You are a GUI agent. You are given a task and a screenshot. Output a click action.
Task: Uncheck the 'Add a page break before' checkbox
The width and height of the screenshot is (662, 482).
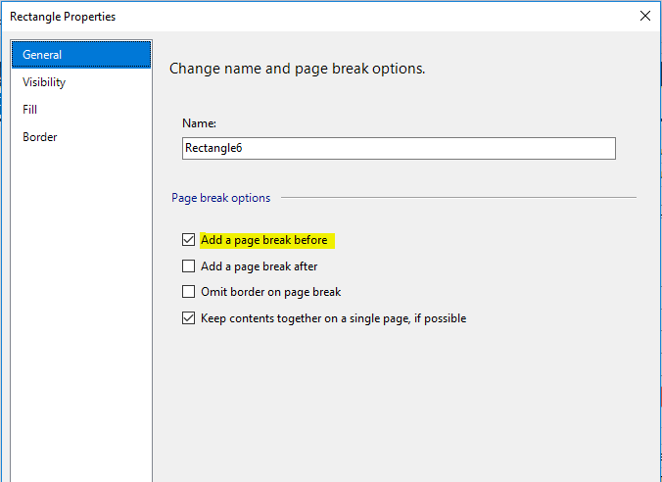point(189,240)
